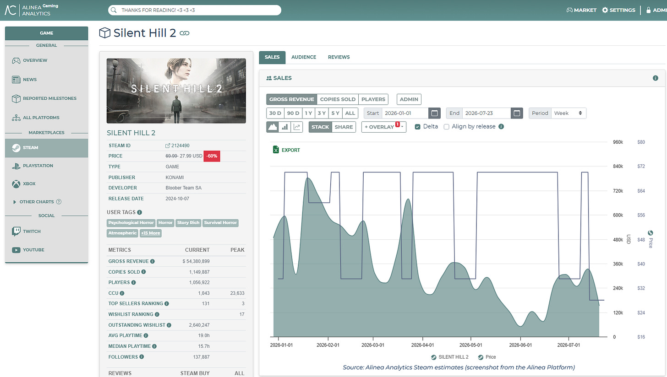Toggle Price series in chart legend

click(x=487, y=357)
